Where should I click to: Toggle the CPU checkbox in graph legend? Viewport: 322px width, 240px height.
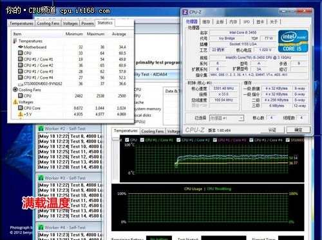click(127, 140)
